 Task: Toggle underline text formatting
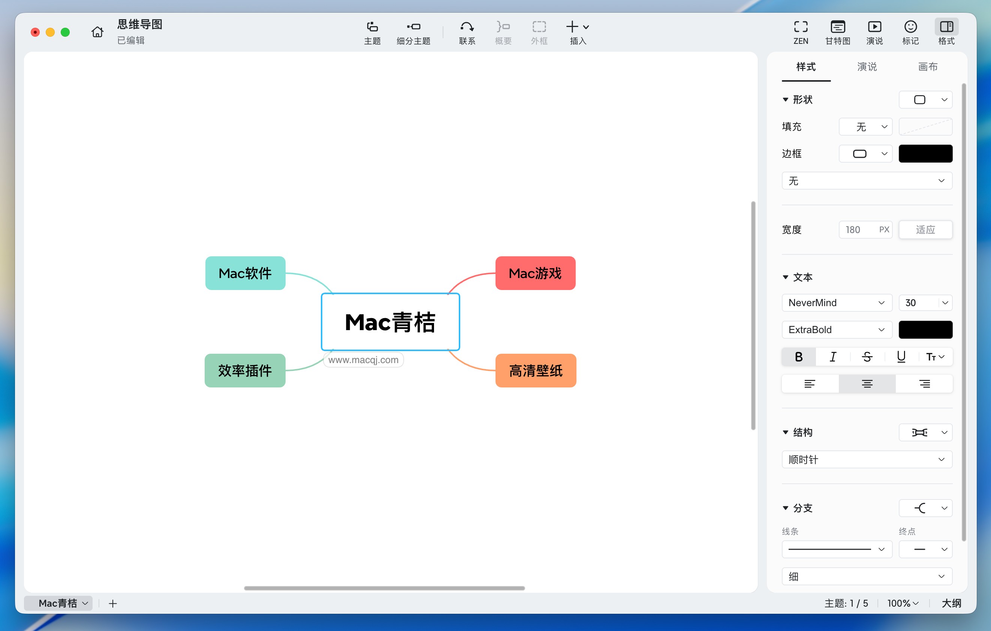pyautogui.click(x=901, y=357)
